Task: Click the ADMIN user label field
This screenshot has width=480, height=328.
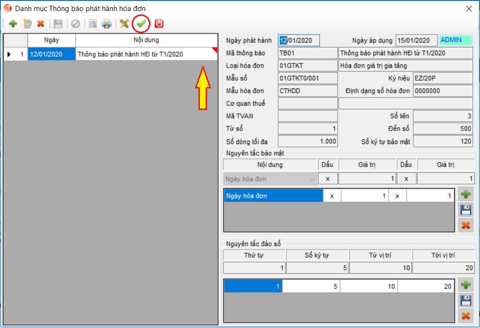Action: 455,40
